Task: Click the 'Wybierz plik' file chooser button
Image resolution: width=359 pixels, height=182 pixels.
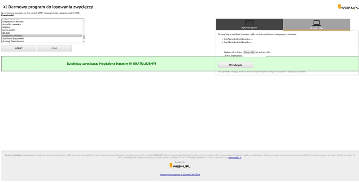Action: [x=249, y=52]
